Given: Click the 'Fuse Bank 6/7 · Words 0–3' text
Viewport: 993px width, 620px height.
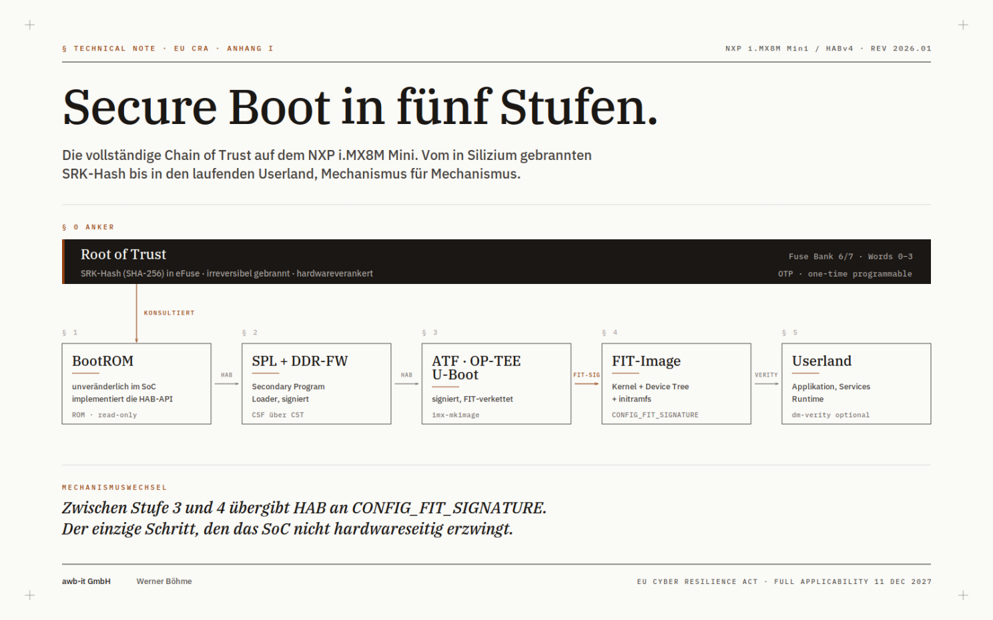Looking at the screenshot, I should click(x=850, y=256).
